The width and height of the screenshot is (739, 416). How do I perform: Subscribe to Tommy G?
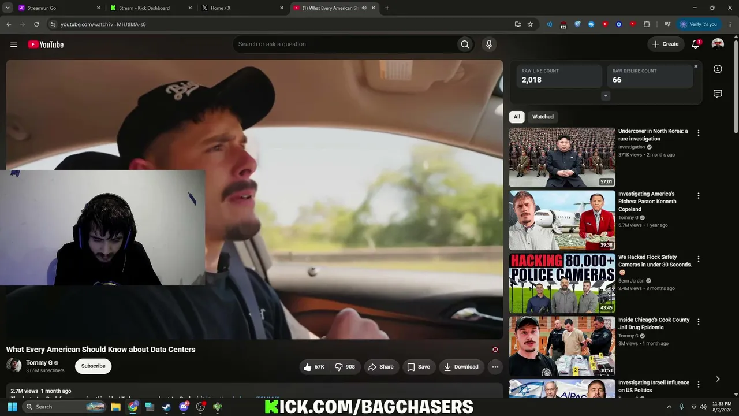click(93, 366)
